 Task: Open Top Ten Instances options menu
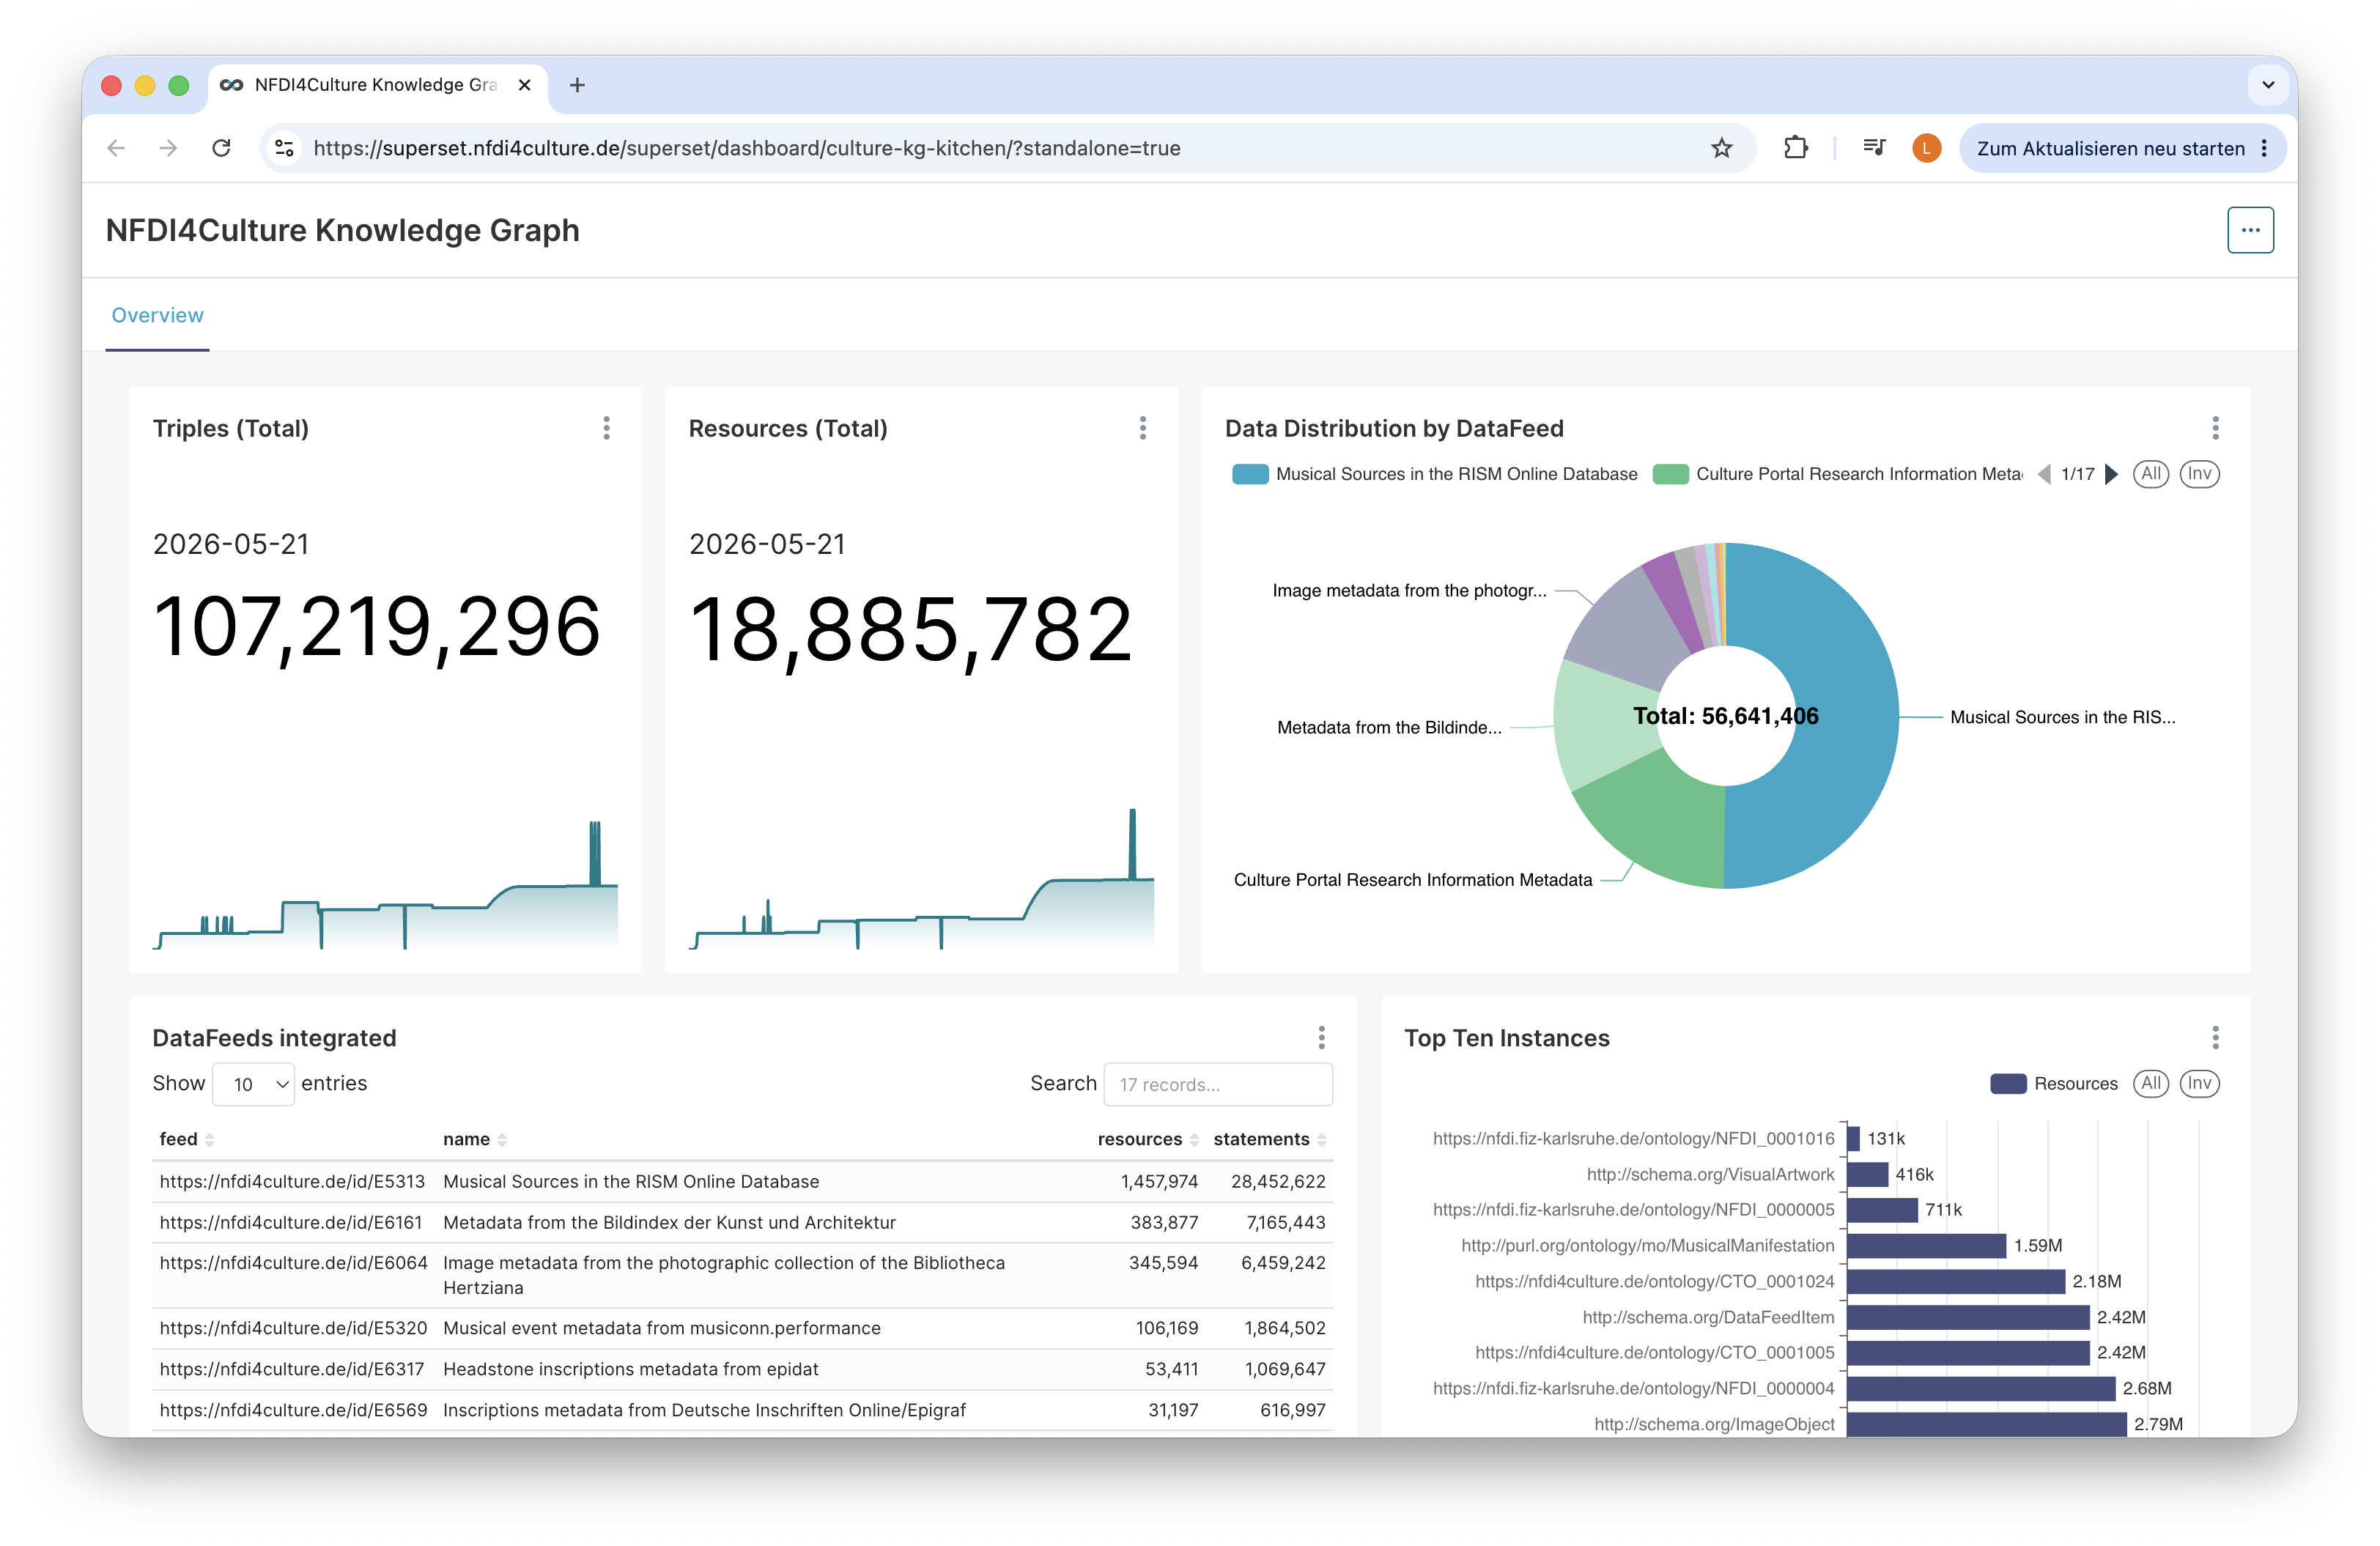(x=2215, y=1037)
